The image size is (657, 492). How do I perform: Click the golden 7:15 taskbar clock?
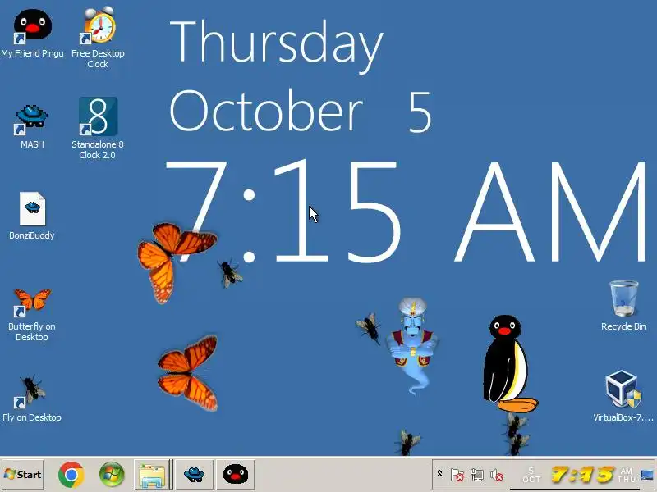tap(583, 475)
